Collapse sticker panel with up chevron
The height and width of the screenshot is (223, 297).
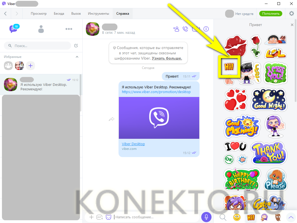(291, 217)
